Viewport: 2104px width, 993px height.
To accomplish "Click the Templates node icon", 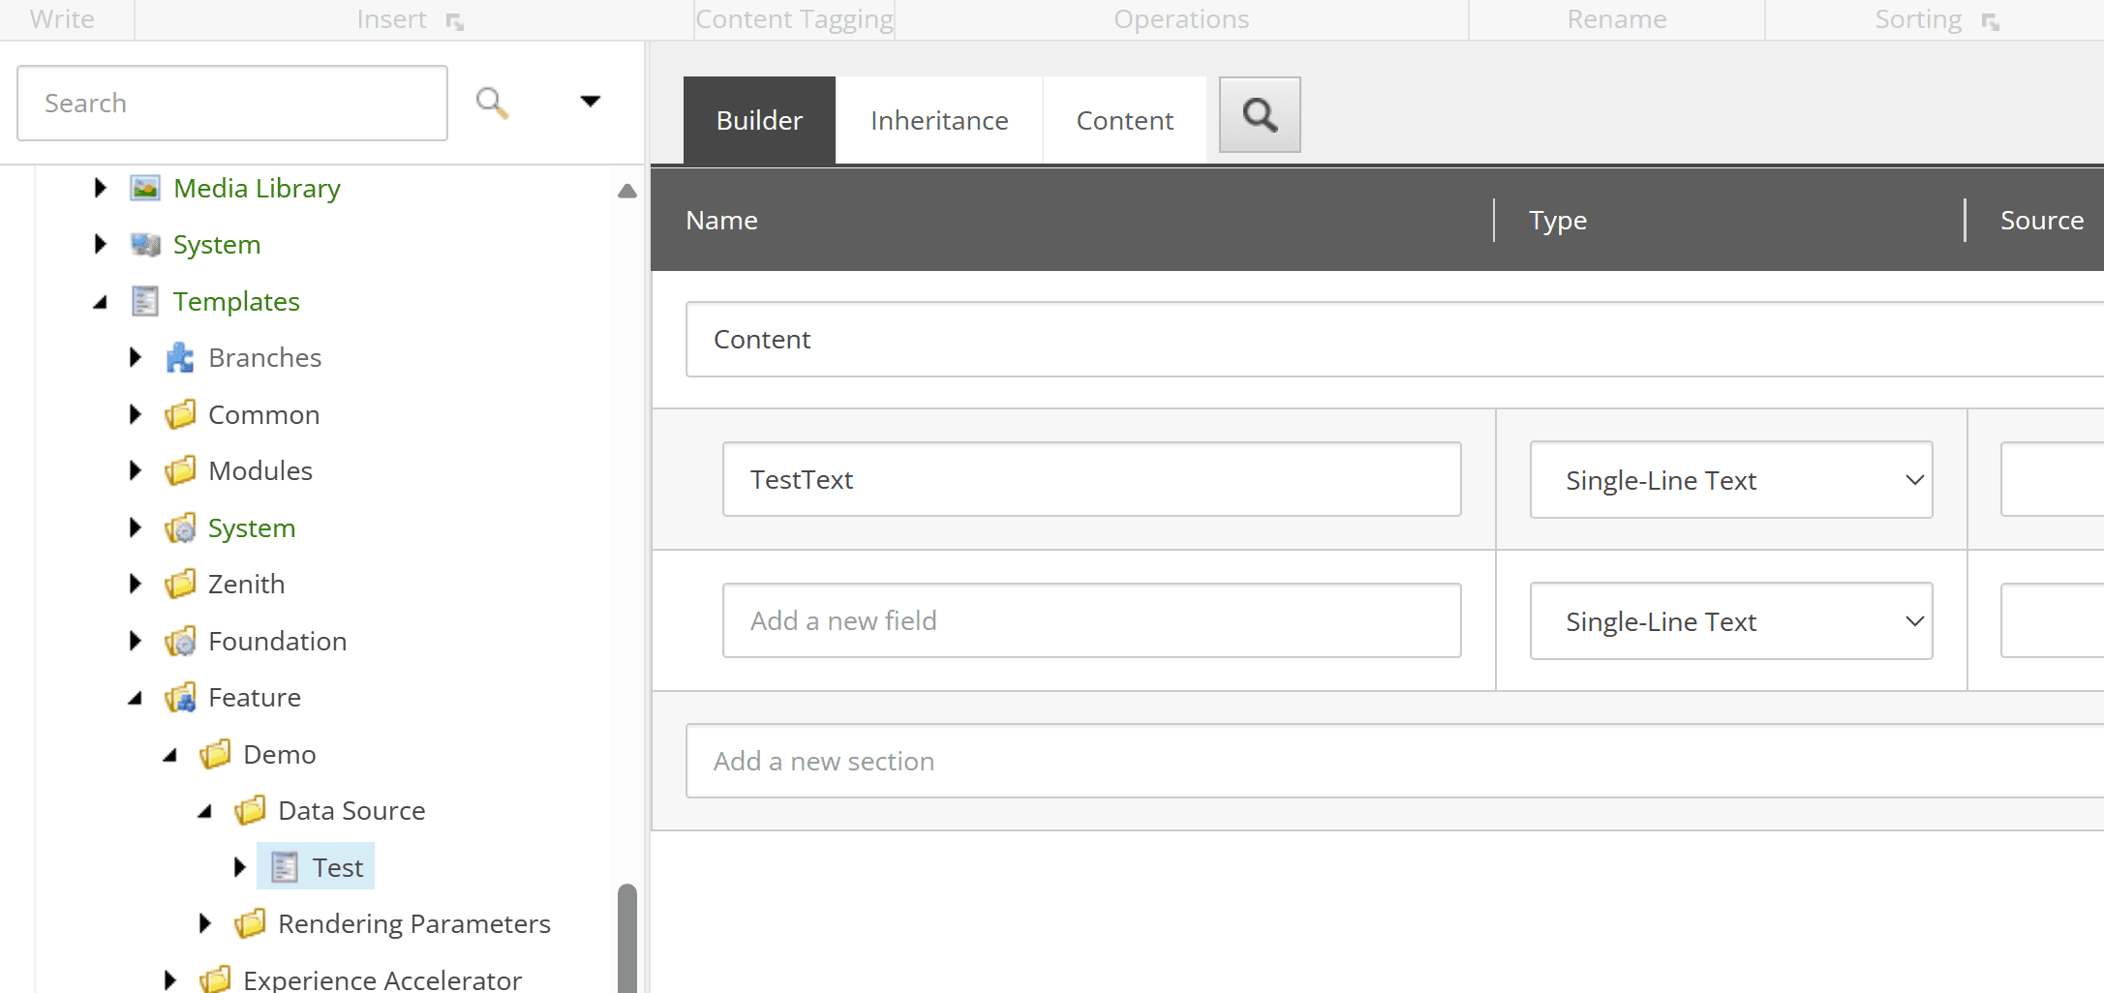I will 145,302.
